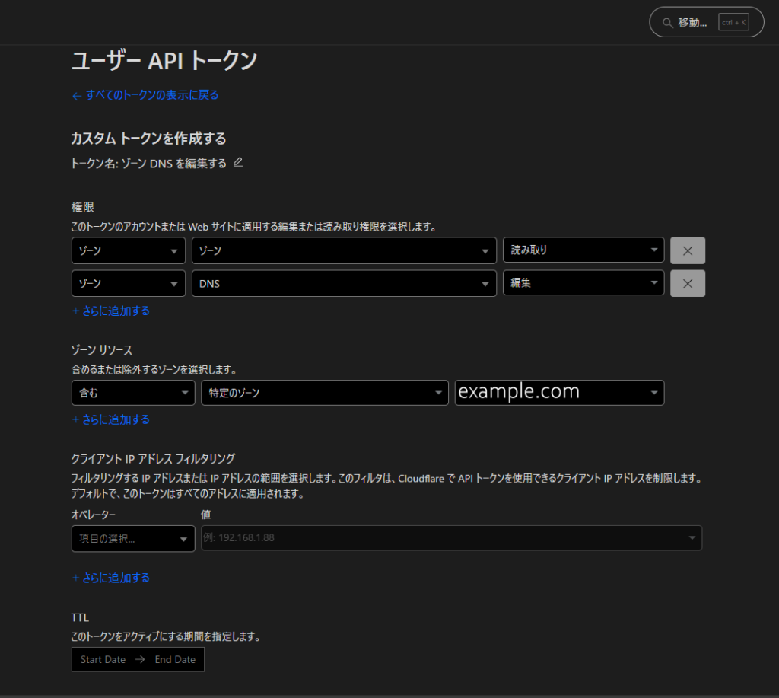Remove the Zone read permission row
Screen dimensions: 779x698
[x=687, y=250]
